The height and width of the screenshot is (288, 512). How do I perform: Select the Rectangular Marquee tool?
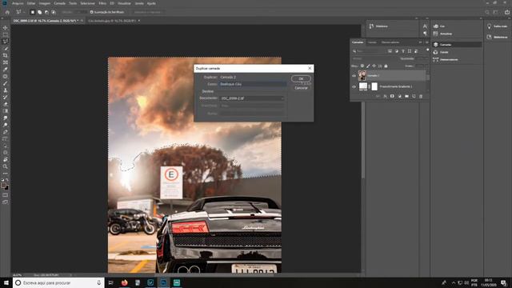tap(6, 34)
